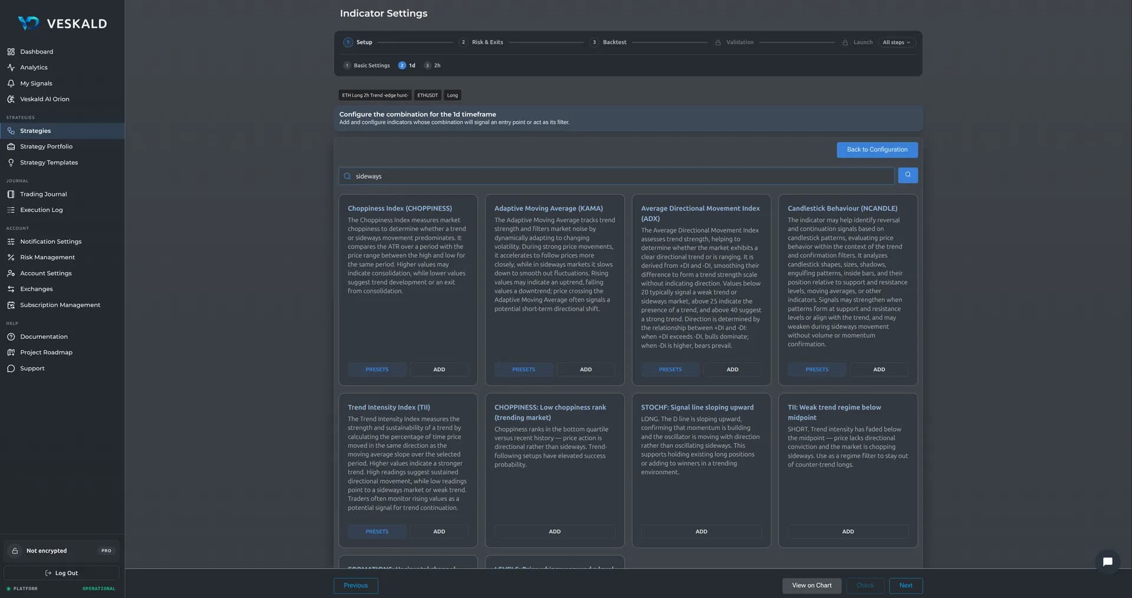Click the Trading Journal book icon
1132x598 pixels.
pyautogui.click(x=11, y=194)
